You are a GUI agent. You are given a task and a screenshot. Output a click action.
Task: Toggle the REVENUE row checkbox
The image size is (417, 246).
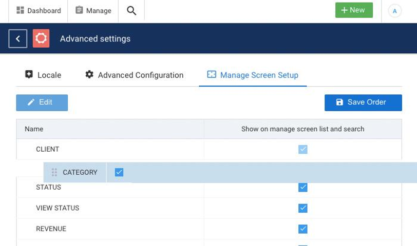click(302, 229)
